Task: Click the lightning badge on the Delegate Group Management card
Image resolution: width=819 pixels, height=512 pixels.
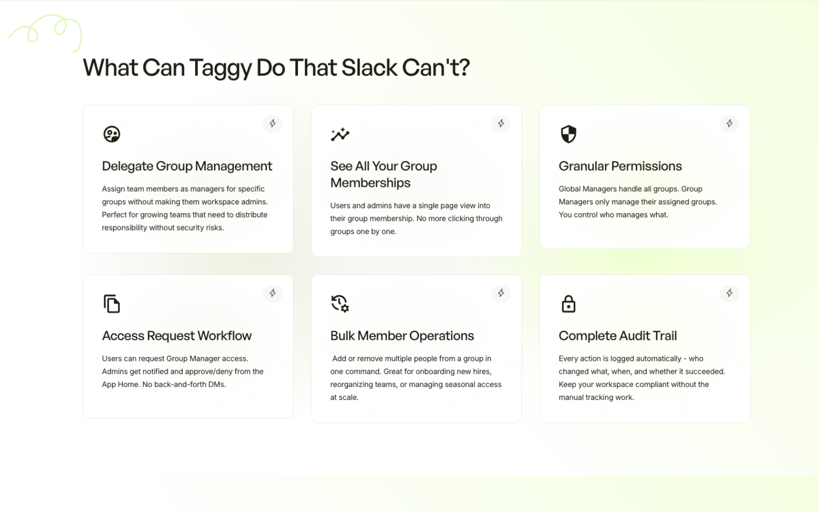Action: click(x=272, y=124)
